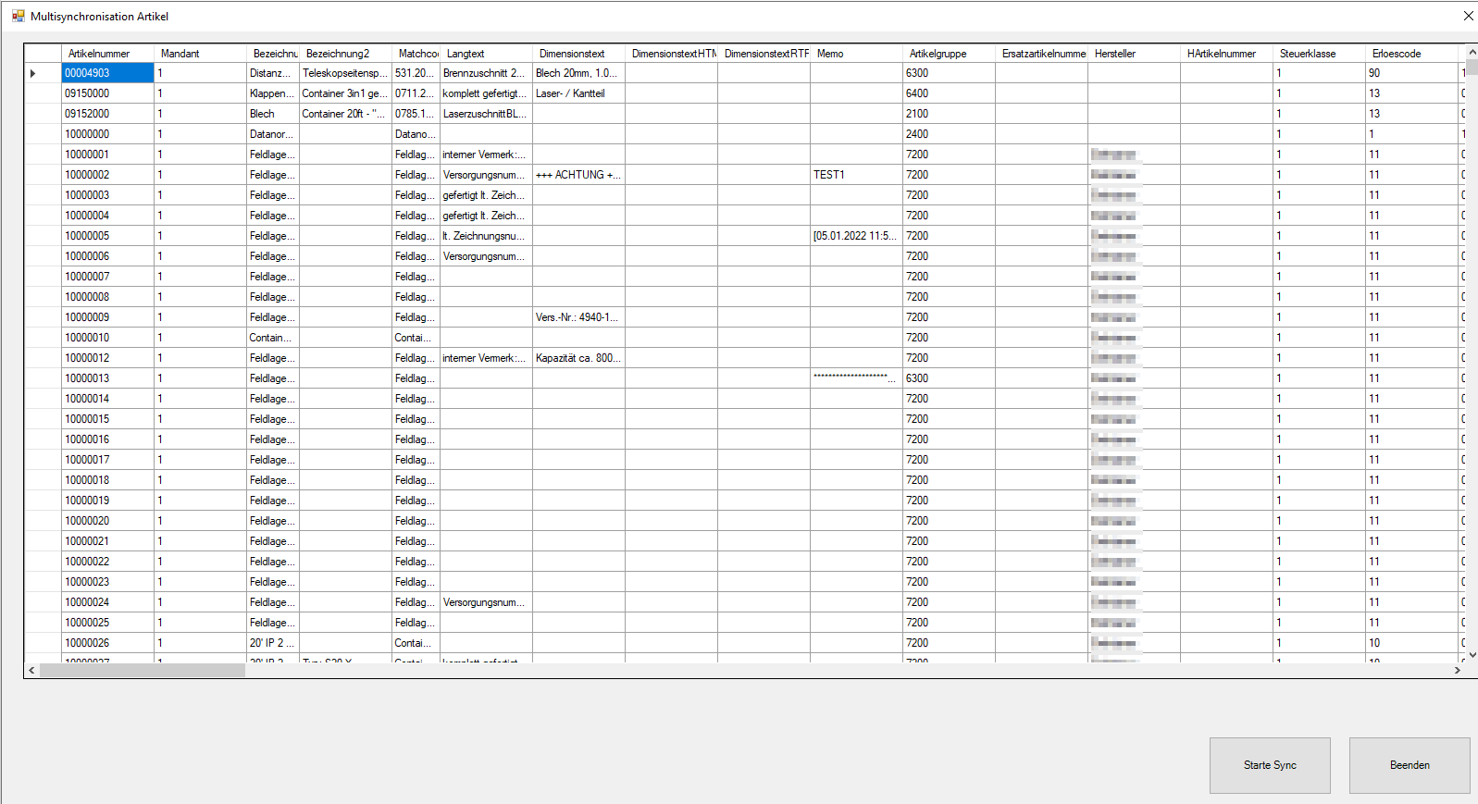This screenshot has height=804, width=1478.
Task: Select cell with Artikelnummer 10000001
Action: (x=107, y=155)
